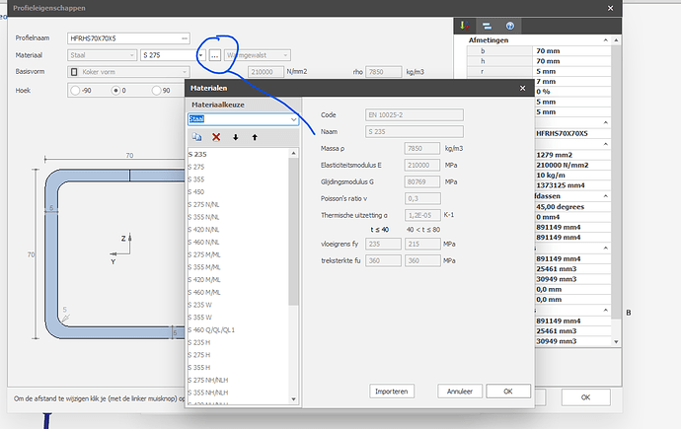Switch property grid to categorized view icon
Viewport: 681px width, 429px height.
(x=487, y=26)
